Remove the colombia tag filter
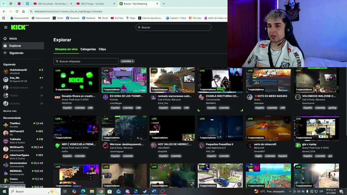 (132, 61)
